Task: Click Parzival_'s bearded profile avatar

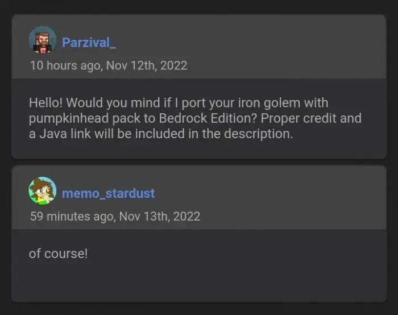Action: pyautogui.click(x=43, y=40)
